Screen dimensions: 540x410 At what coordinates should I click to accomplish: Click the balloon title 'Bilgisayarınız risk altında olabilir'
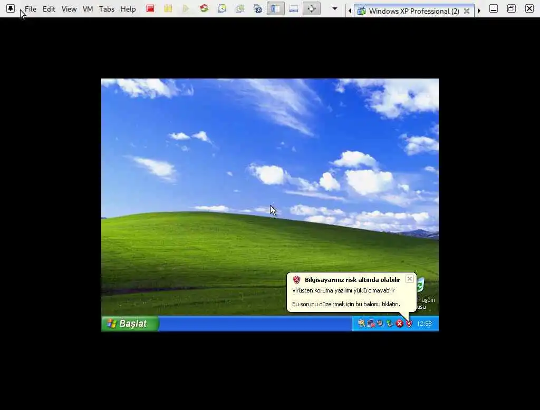tap(352, 280)
